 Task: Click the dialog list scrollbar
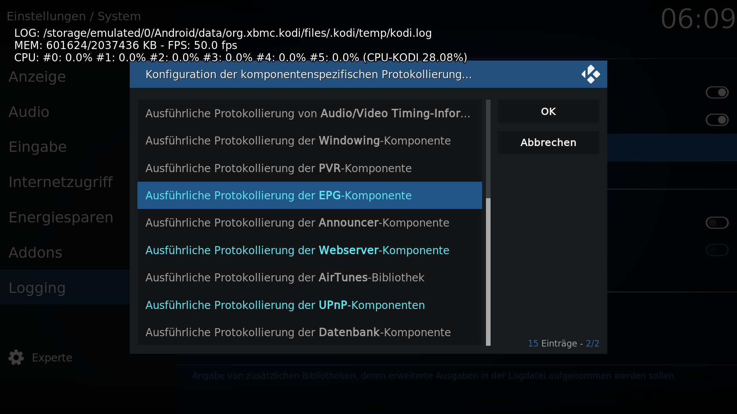[488, 223]
